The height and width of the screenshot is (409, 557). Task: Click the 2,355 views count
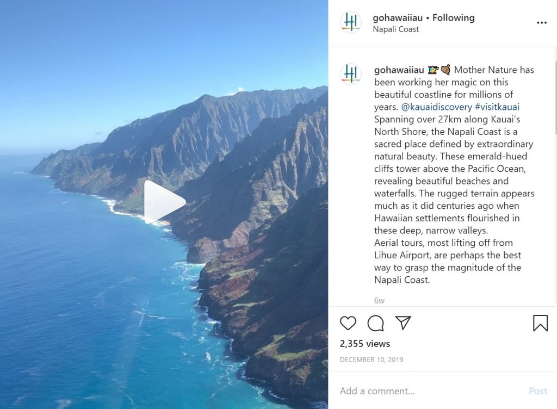pos(365,344)
